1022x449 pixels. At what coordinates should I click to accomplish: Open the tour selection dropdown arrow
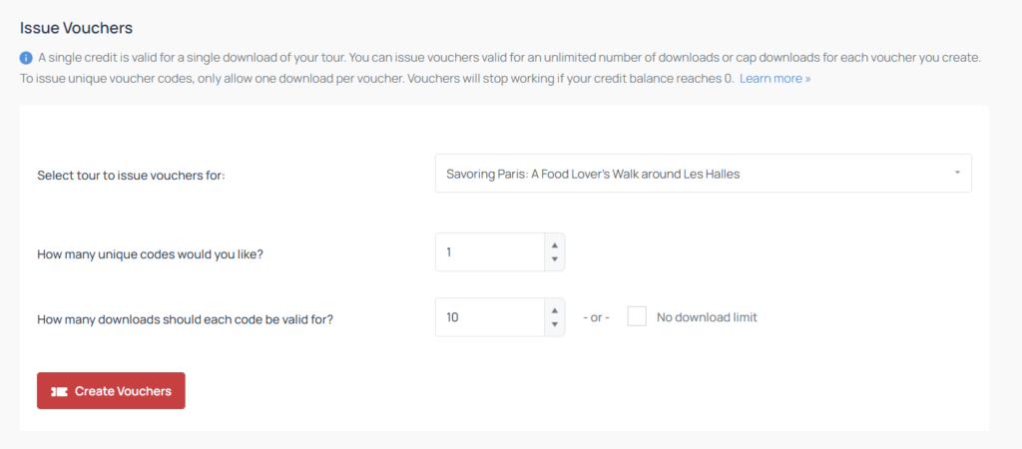click(956, 173)
